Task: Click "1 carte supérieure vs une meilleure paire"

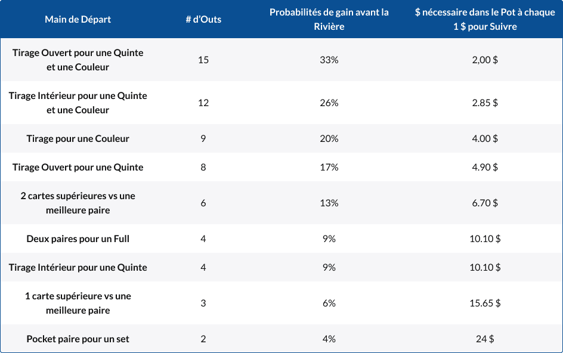Action: click(x=78, y=303)
